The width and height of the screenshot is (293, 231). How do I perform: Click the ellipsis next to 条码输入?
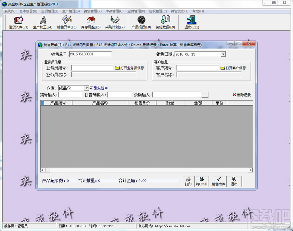pyautogui.click(x=205, y=94)
